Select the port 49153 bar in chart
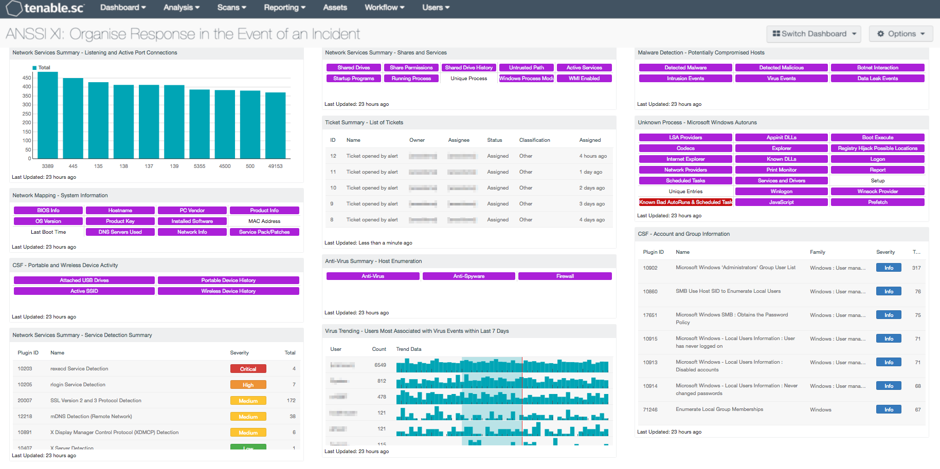Screen dimensions: 940x469 point(276,125)
